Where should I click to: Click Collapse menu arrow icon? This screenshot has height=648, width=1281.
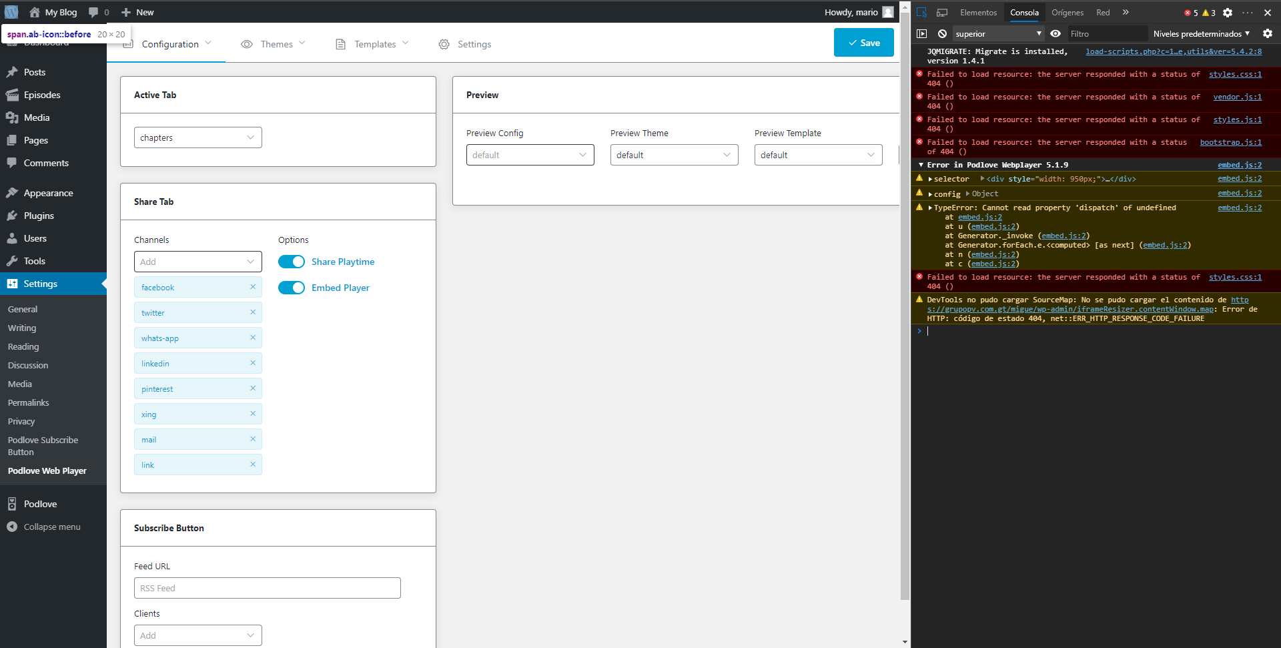click(x=12, y=527)
